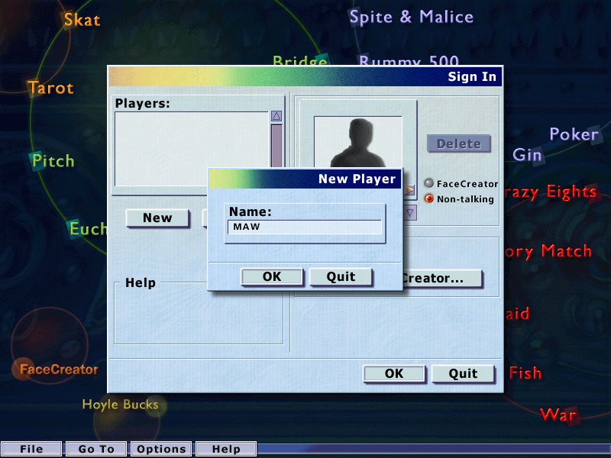Click the New button under Players
611x458 pixels.
click(157, 218)
